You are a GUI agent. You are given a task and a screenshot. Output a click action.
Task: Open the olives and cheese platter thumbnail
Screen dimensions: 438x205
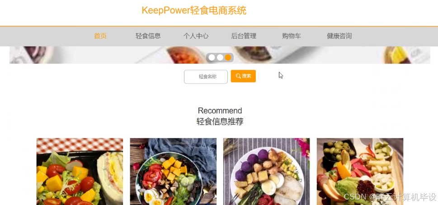point(360,172)
